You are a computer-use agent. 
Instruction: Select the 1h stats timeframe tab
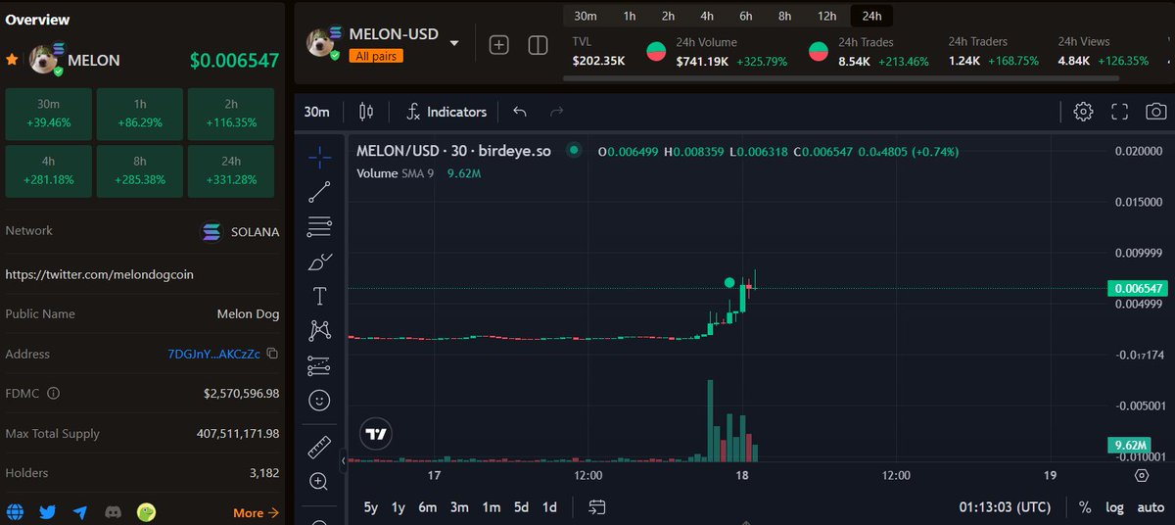click(630, 16)
